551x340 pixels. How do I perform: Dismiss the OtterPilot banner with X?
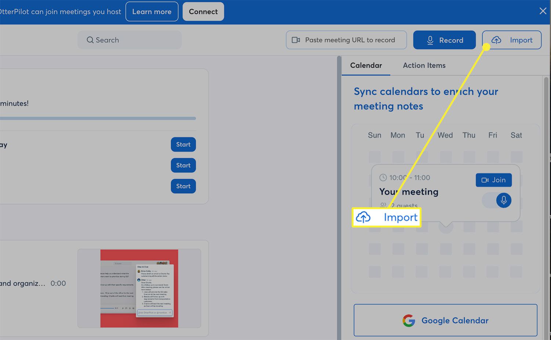[x=543, y=11]
